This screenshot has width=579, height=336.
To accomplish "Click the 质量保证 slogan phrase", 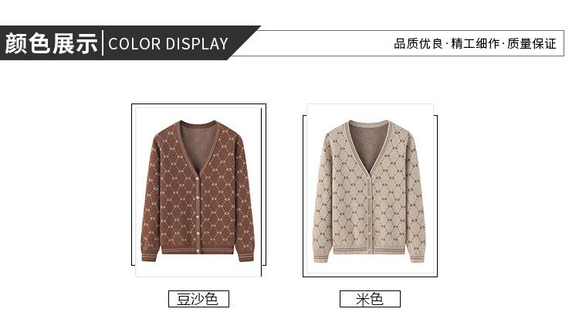I will pos(531,43).
